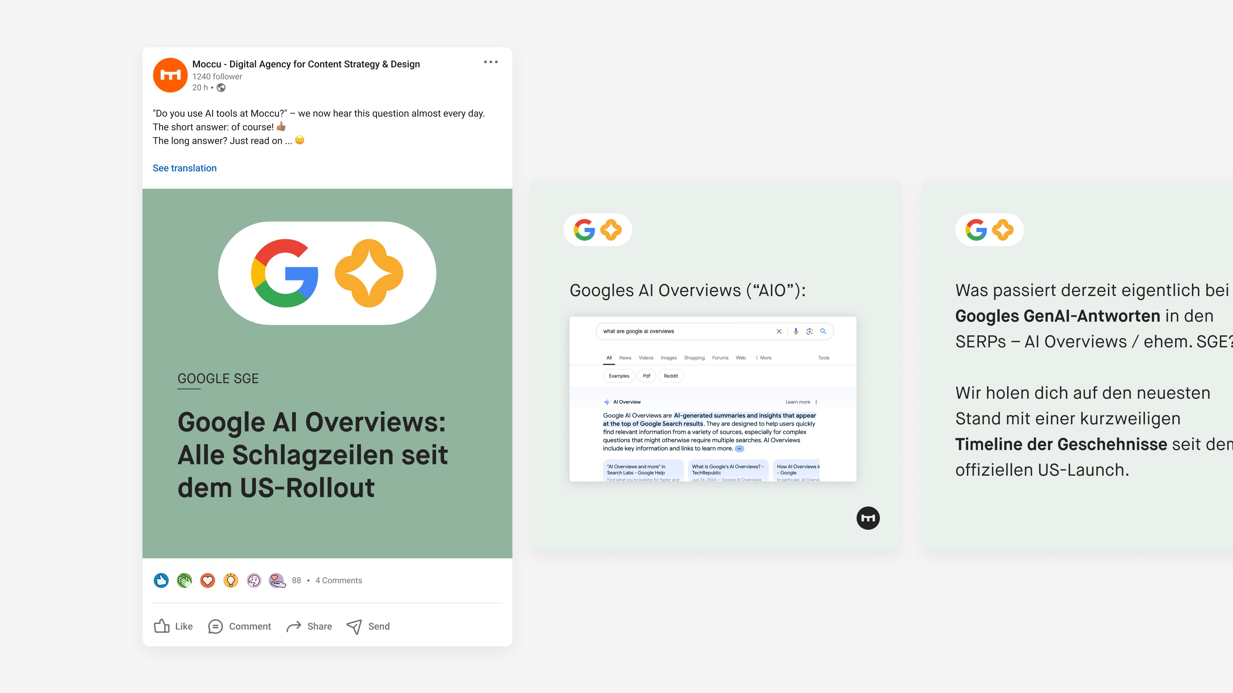Collapse the AI Overview text chevron
1233x693 pixels.
point(739,449)
